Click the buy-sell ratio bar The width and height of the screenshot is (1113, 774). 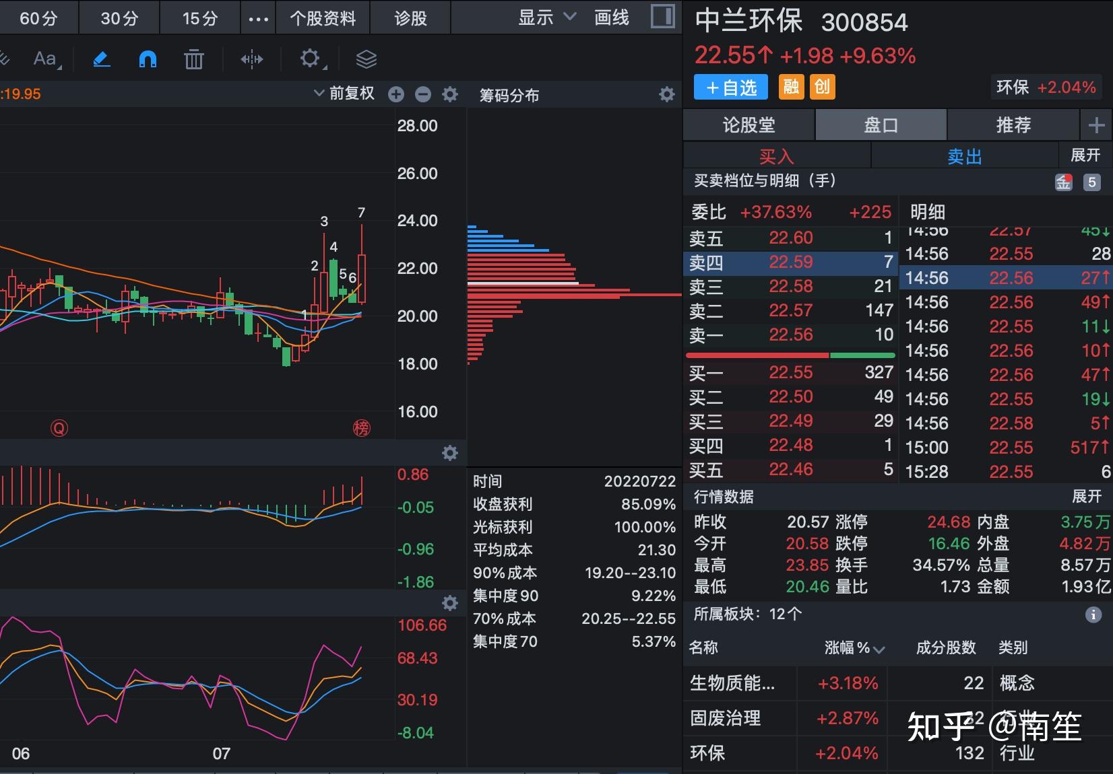click(790, 355)
